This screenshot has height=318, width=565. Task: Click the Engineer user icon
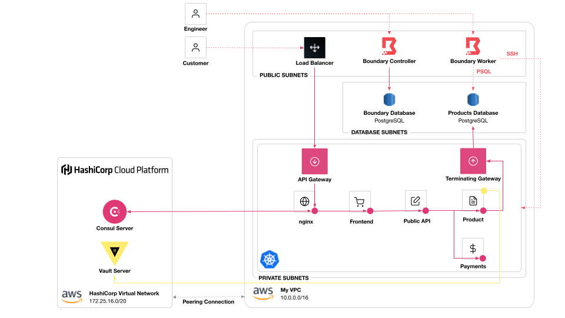195,14
